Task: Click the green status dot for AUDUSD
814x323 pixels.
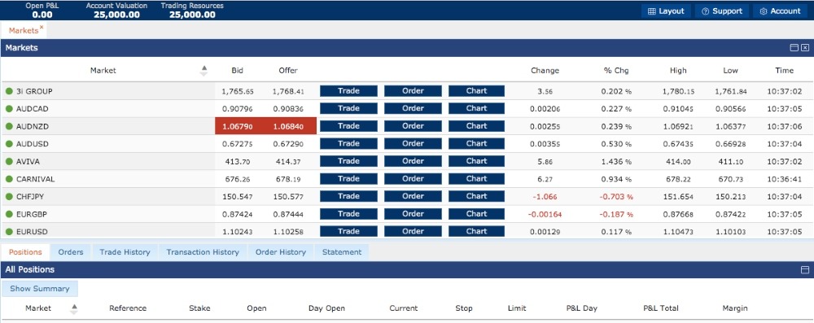Action: click(x=9, y=144)
